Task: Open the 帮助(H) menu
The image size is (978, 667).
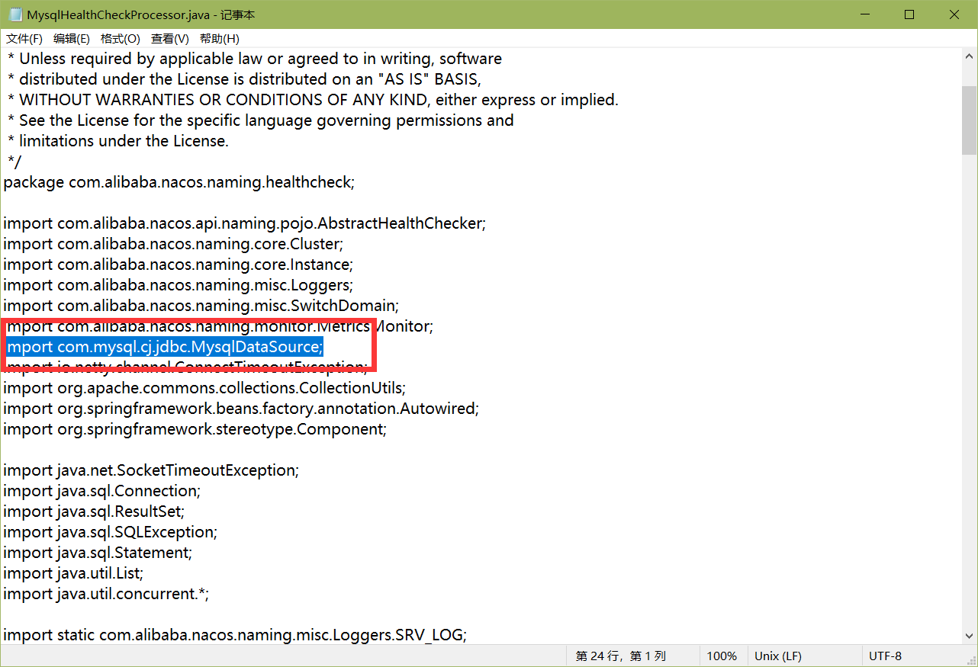Action: pyautogui.click(x=220, y=39)
